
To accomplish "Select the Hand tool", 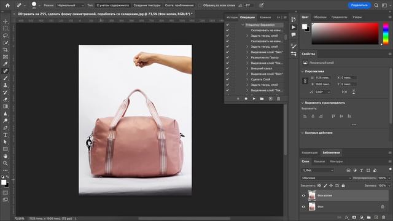I will click(6, 156).
